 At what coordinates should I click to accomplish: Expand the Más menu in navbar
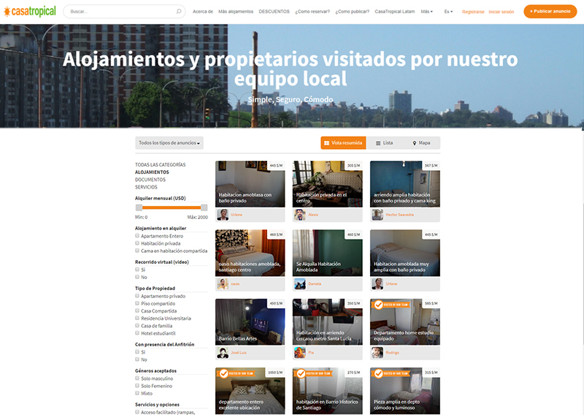pos(426,12)
